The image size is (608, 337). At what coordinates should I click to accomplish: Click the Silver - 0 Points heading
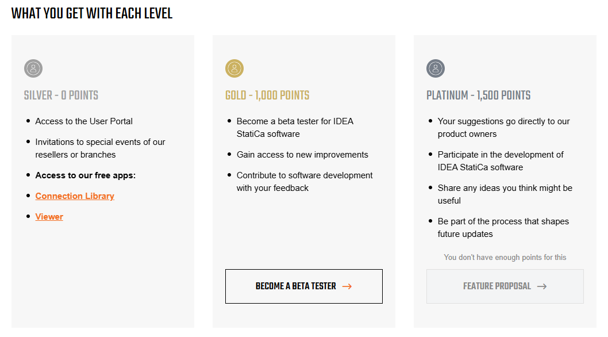coord(61,95)
